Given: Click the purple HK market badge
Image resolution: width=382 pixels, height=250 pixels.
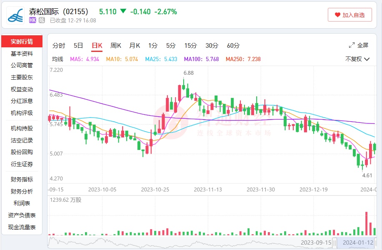Looking at the screenshot, I should coord(33,20).
